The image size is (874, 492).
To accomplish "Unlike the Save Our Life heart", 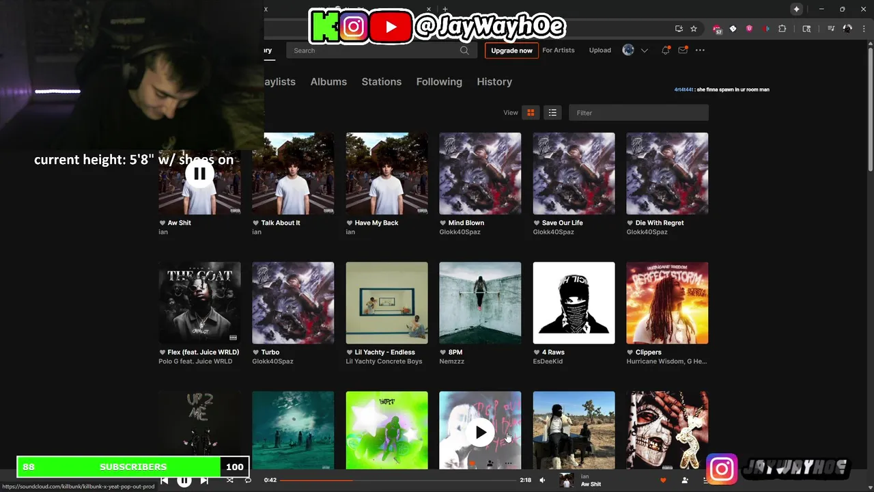I will tap(536, 223).
